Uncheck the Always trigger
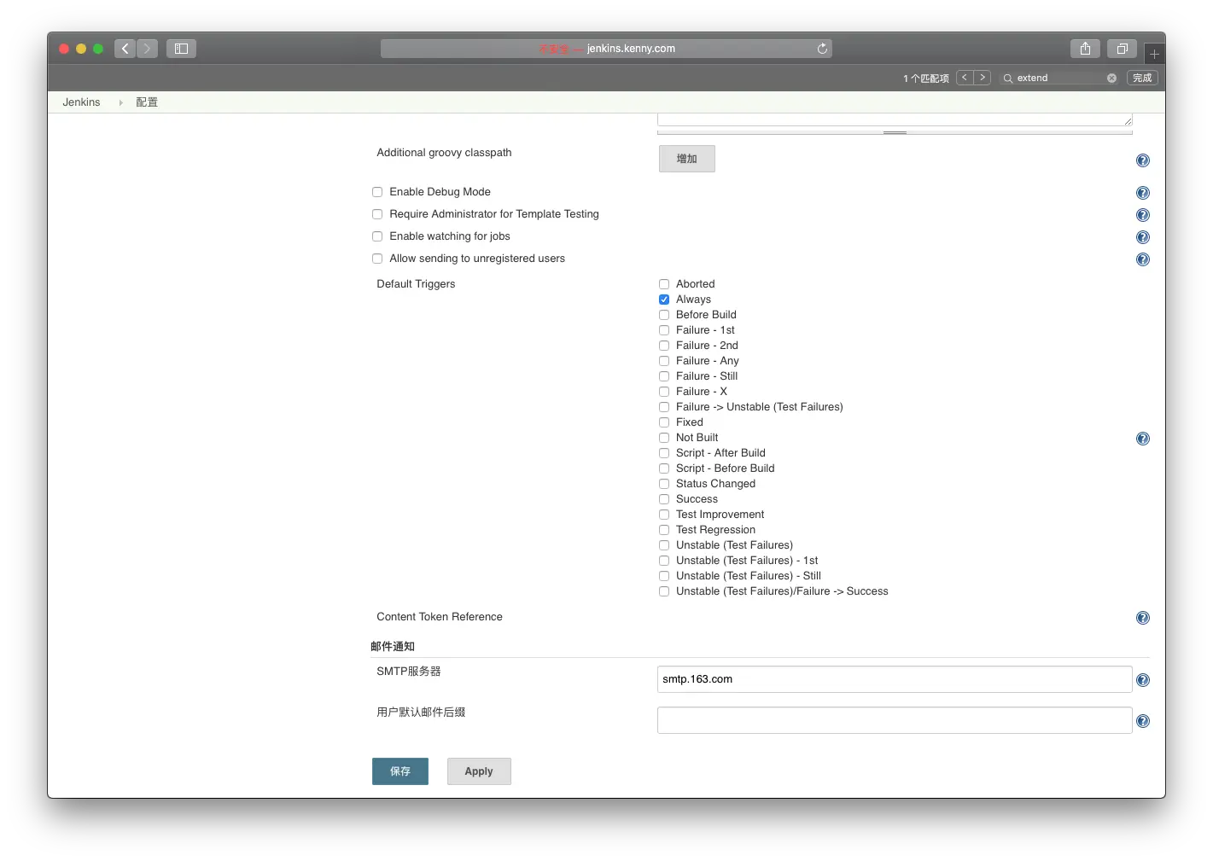This screenshot has height=861, width=1213. pyautogui.click(x=664, y=300)
